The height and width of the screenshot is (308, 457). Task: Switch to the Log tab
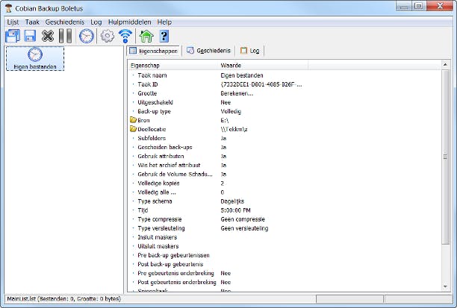tap(249, 51)
